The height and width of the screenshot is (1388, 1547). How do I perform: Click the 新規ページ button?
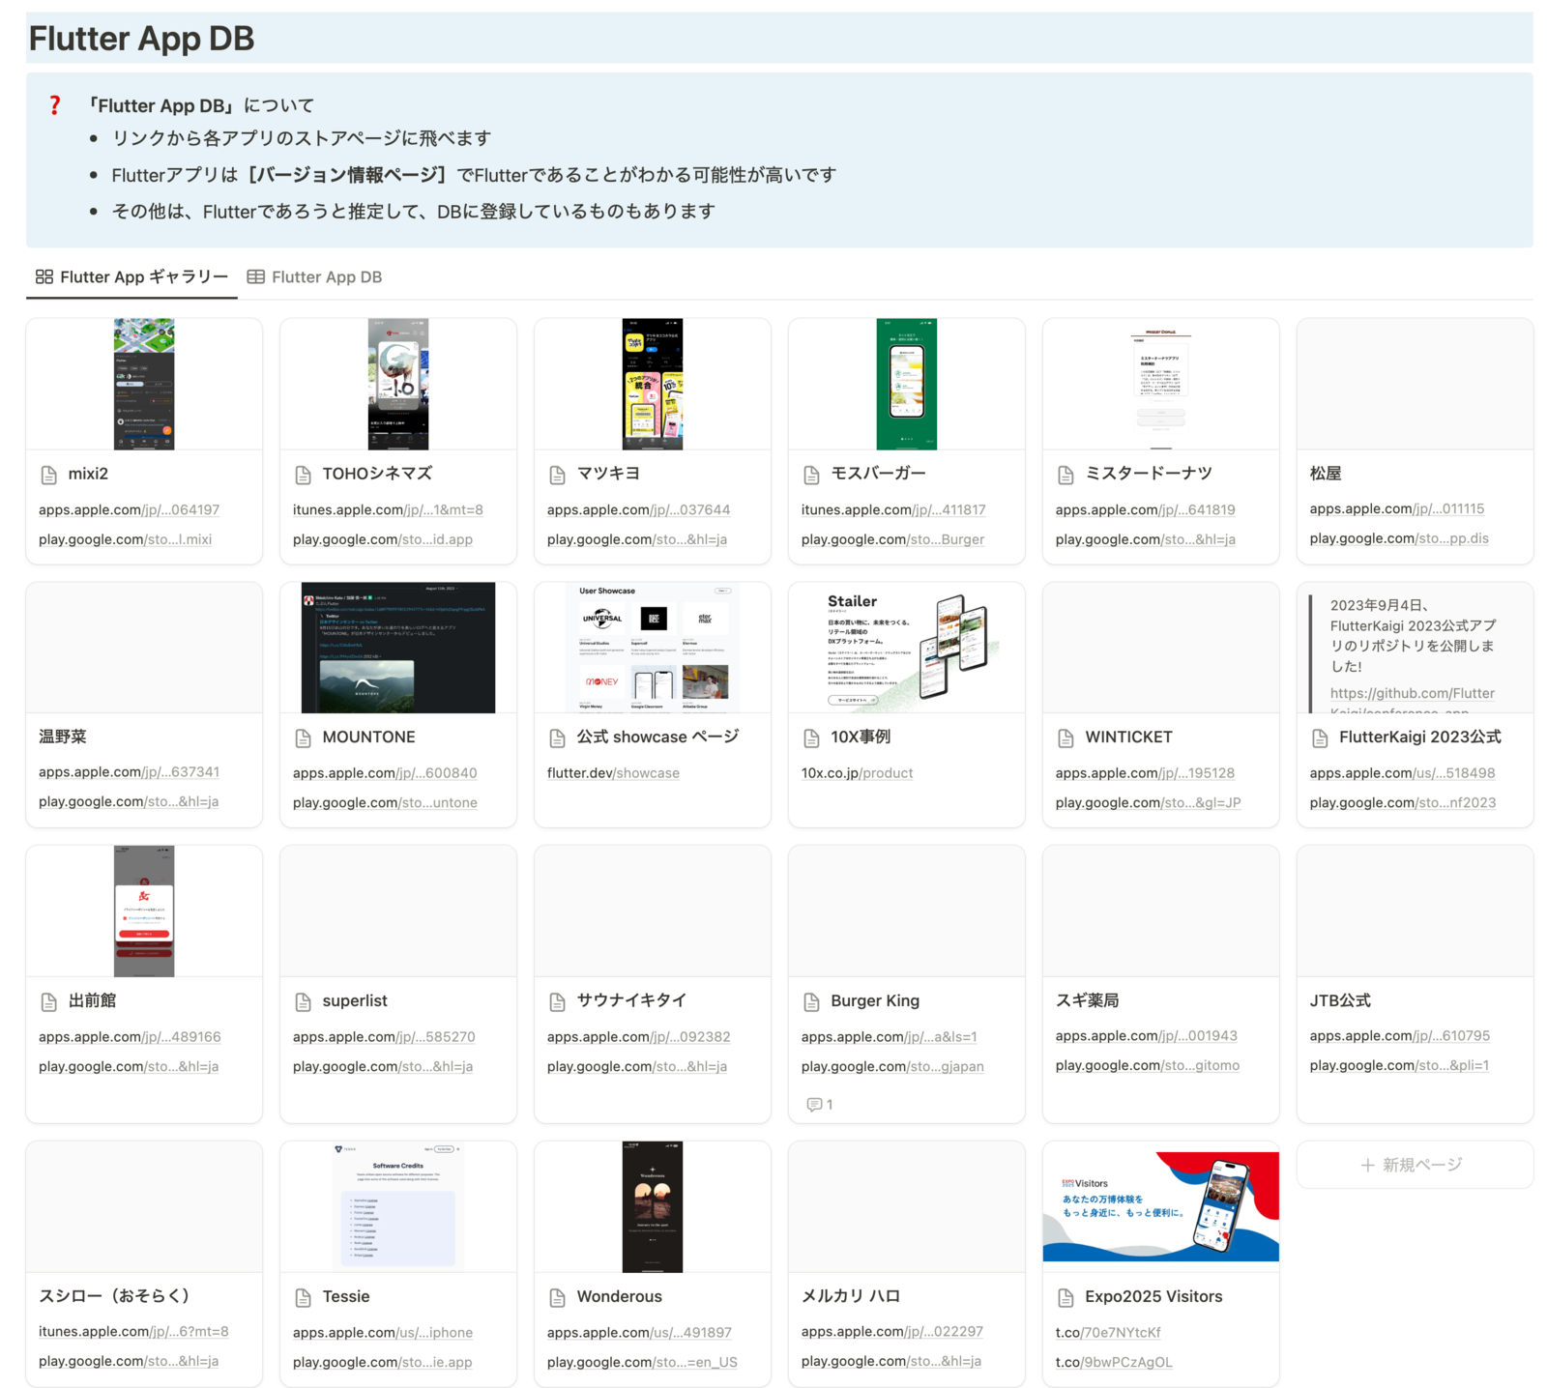pyautogui.click(x=1414, y=1165)
